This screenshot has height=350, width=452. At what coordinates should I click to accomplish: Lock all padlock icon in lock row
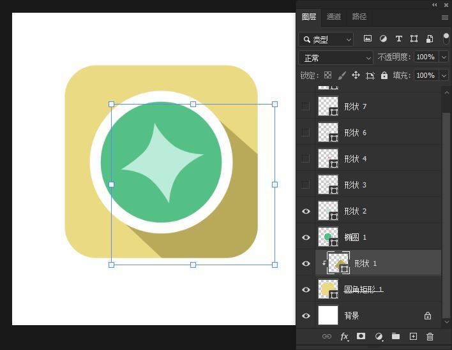(x=384, y=75)
